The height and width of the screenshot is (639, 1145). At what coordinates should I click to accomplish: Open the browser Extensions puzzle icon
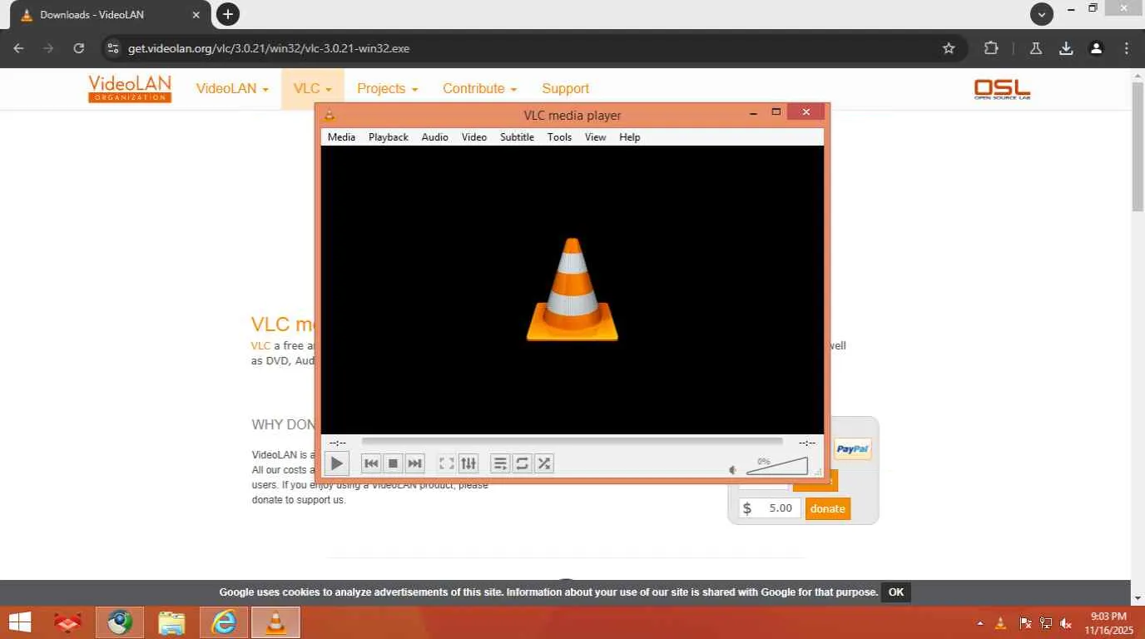[x=991, y=48]
